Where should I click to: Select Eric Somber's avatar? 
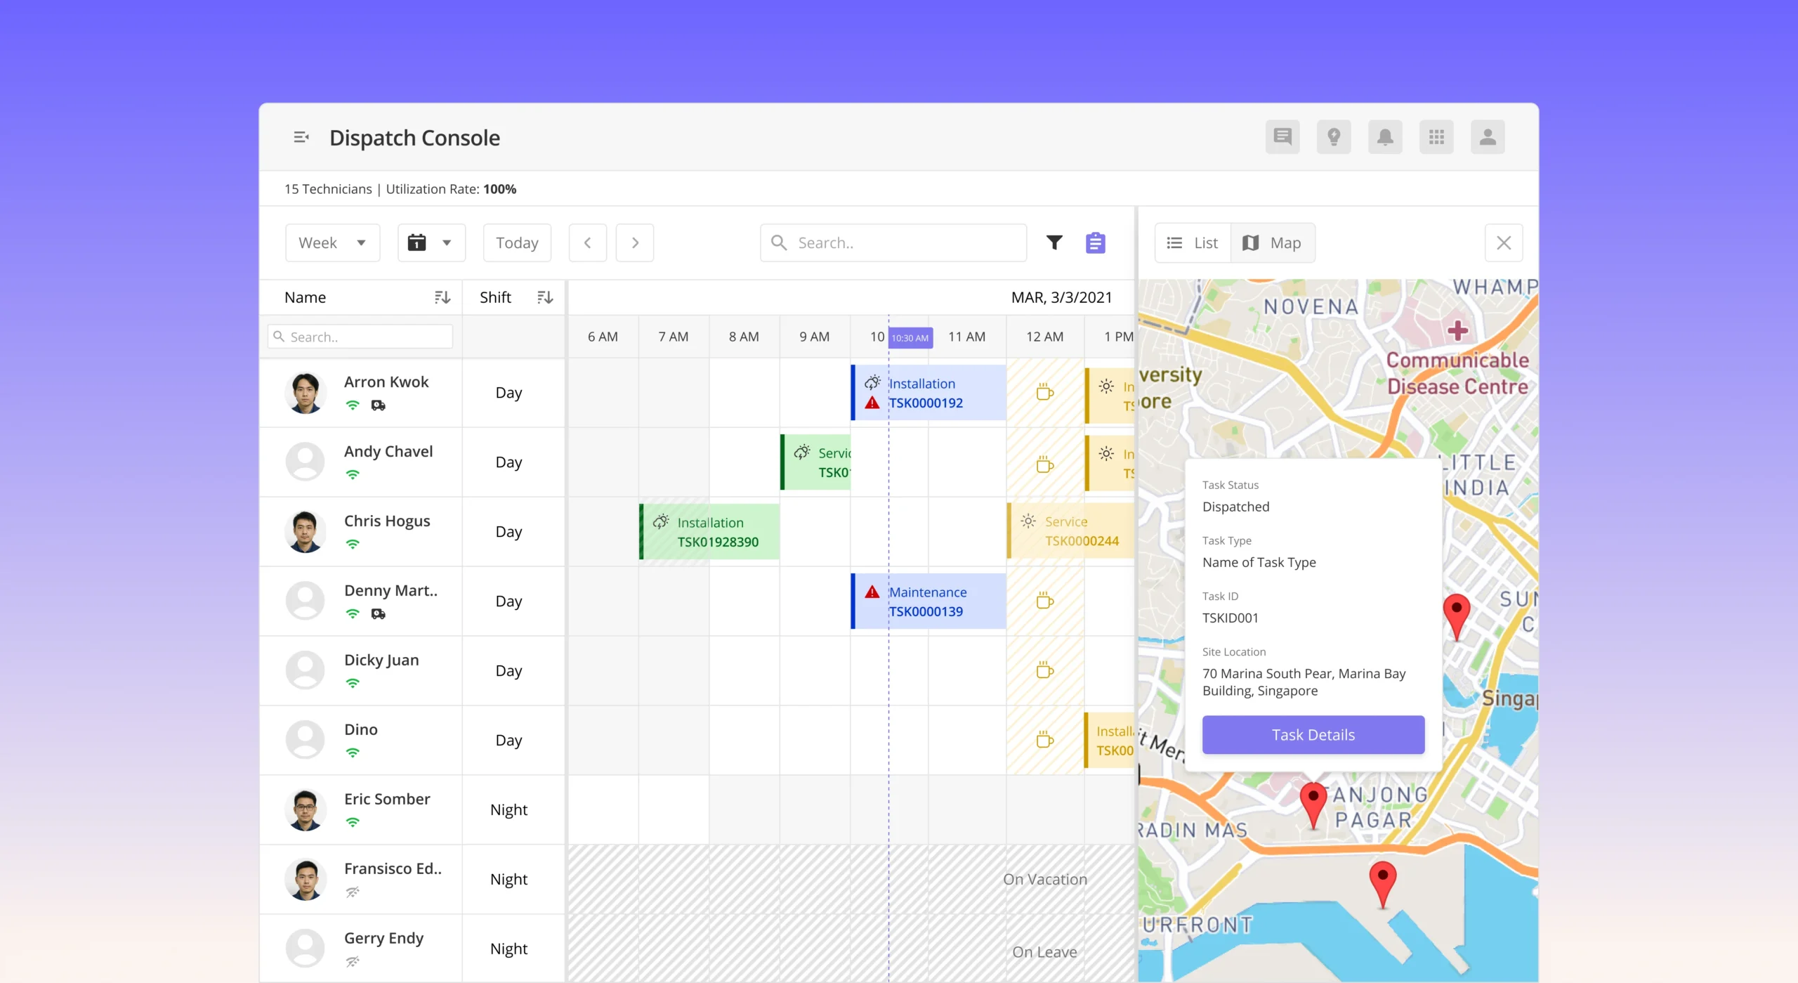click(306, 810)
